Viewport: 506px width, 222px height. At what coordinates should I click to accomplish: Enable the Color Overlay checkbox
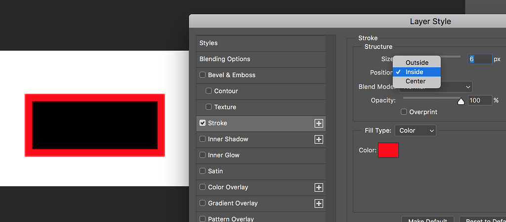[202, 187]
